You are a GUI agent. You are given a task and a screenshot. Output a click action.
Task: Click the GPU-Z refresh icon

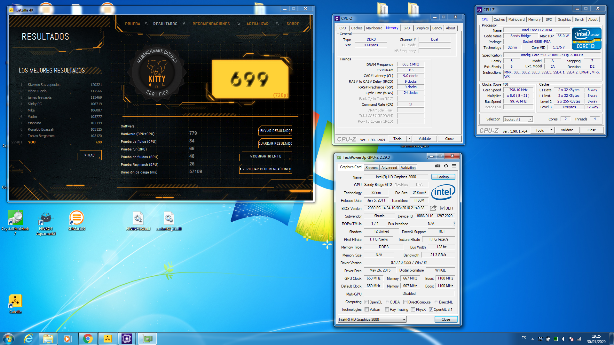446,166
